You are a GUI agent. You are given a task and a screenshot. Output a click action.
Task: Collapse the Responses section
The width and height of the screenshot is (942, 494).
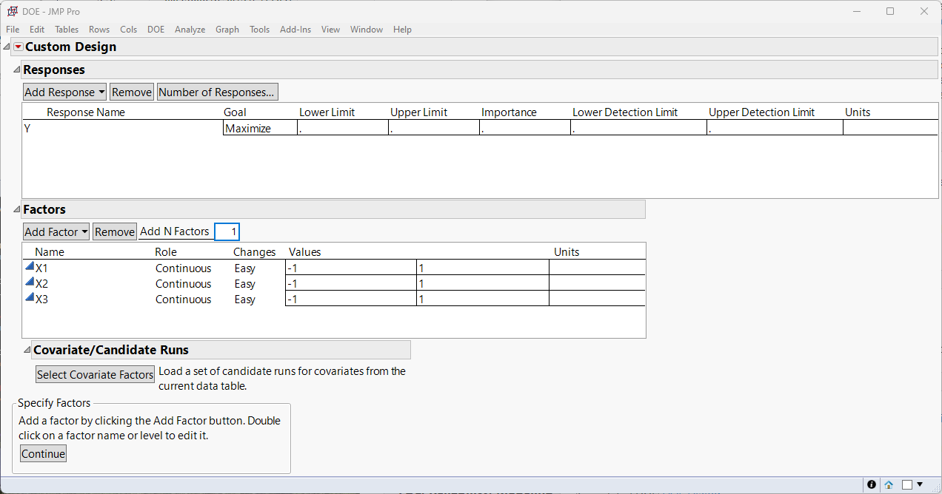(x=16, y=70)
